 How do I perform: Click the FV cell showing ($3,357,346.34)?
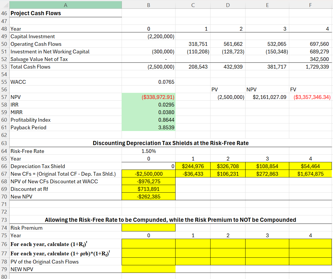point(310,97)
